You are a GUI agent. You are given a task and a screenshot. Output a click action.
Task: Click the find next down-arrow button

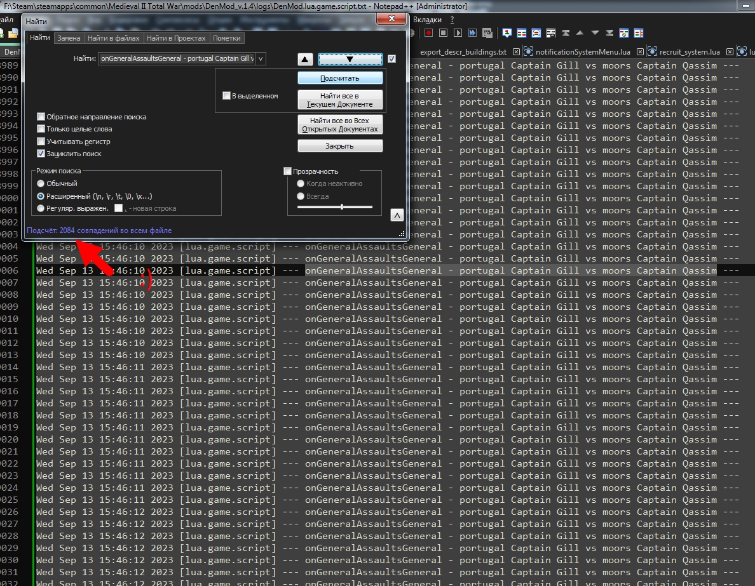(x=350, y=59)
